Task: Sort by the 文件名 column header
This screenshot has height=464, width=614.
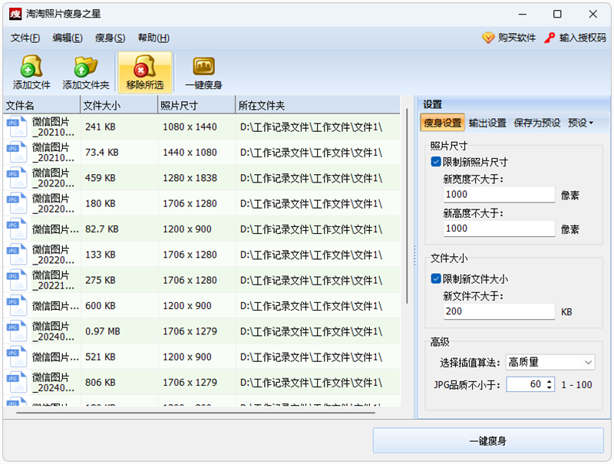Action: pyautogui.click(x=41, y=105)
